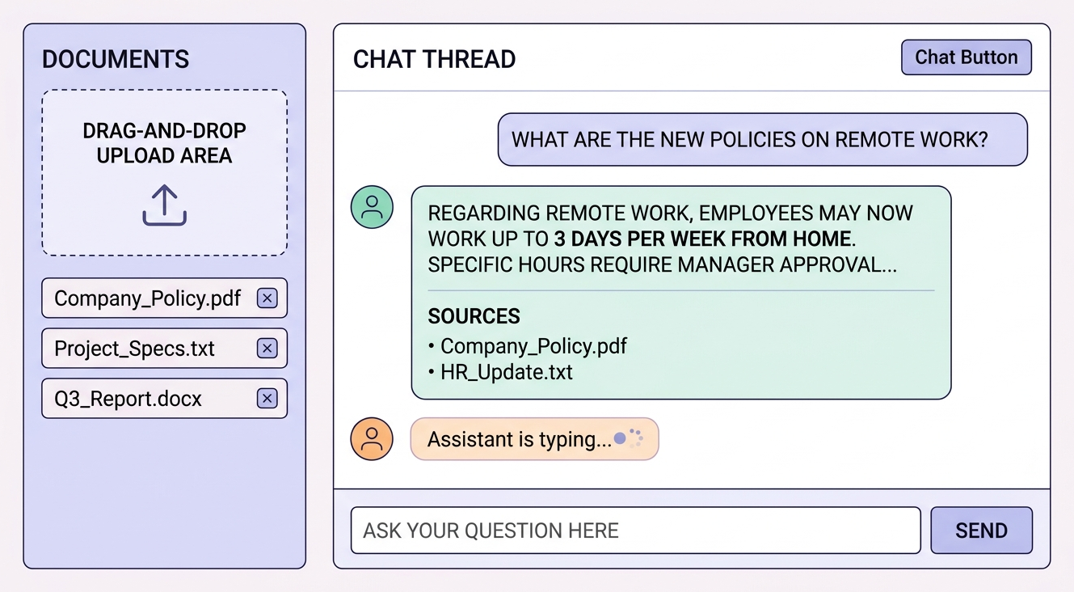Click the green assistant avatar icon
This screenshot has height=592, width=1074.
tap(372, 207)
